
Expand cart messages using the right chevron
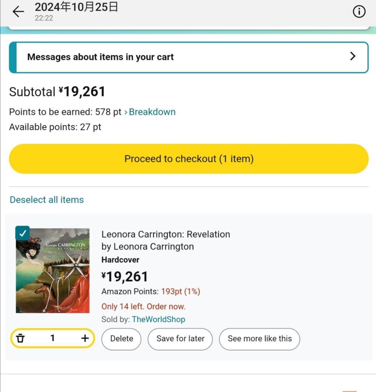click(x=352, y=56)
